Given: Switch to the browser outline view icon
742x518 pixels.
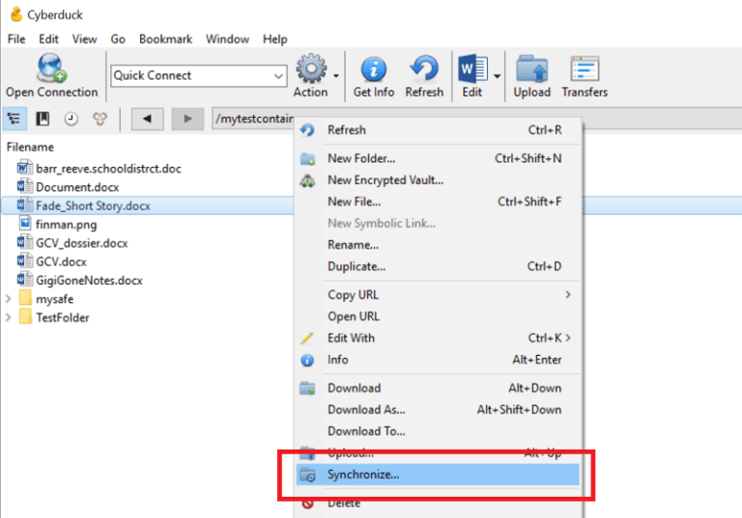Looking at the screenshot, I should 14,118.
